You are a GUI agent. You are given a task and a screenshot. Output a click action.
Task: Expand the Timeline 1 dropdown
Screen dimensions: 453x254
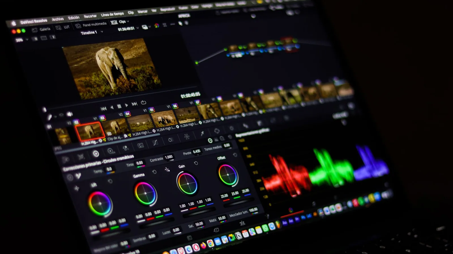click(x=102, y=32)
